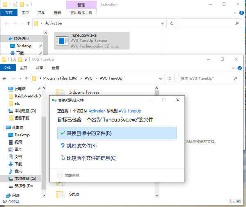This screenshot has height=207, width=246.
Task: Open the 查看 tab in AVG TuneUp window
Action: [55, 68]
